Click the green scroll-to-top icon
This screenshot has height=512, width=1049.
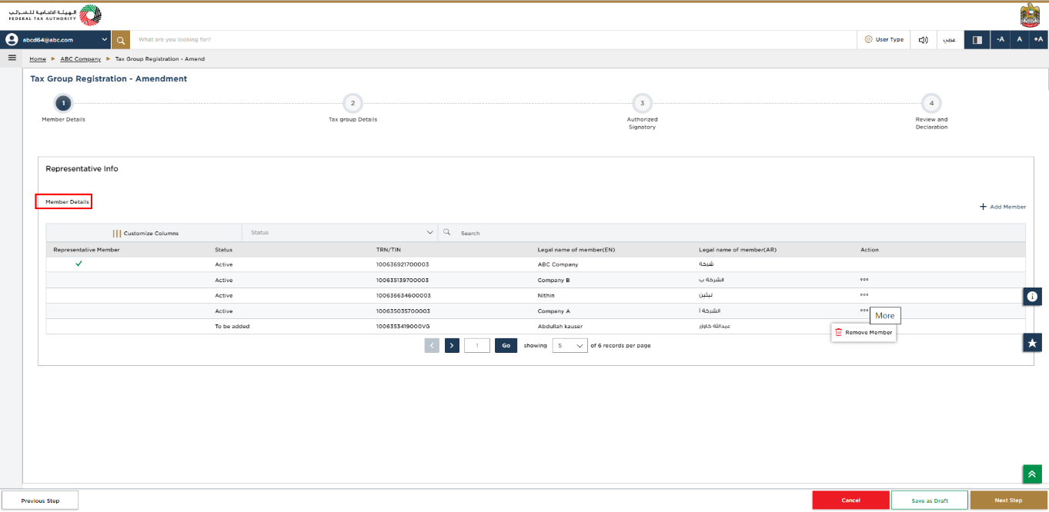pyautogui.click(x=1032, y=474)
